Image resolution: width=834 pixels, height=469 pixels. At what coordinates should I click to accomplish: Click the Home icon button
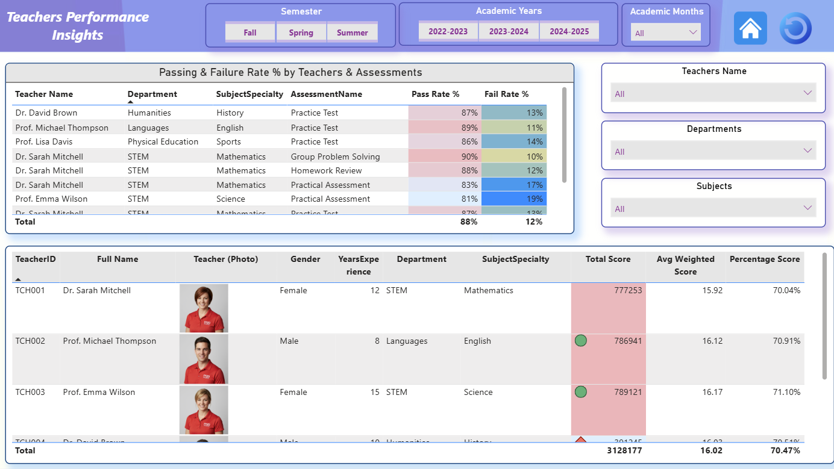click(x=750, y=28)
